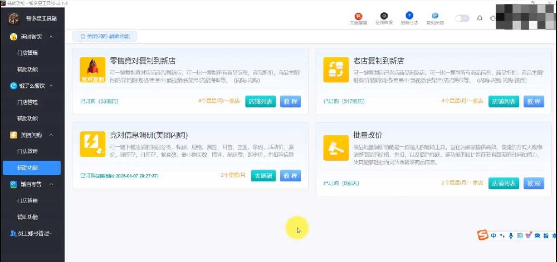This screenshot has height=262, width=557.
Task: Click the 已订购 (0家店) text
Action: (341, 184)
